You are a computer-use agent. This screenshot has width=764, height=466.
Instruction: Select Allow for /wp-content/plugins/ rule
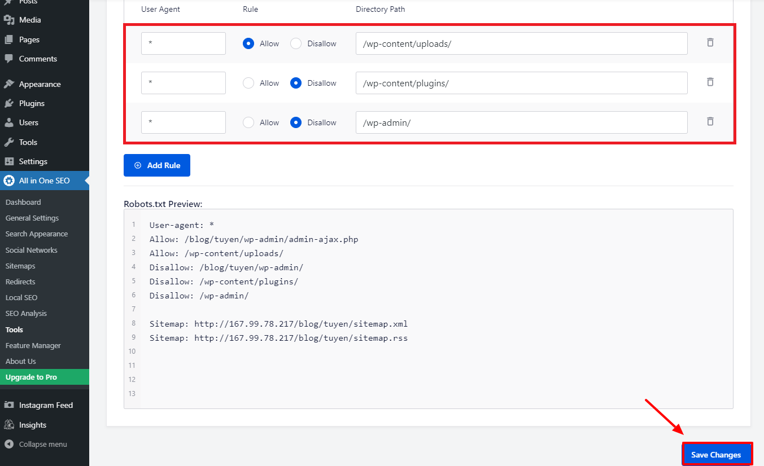point(248,83)
